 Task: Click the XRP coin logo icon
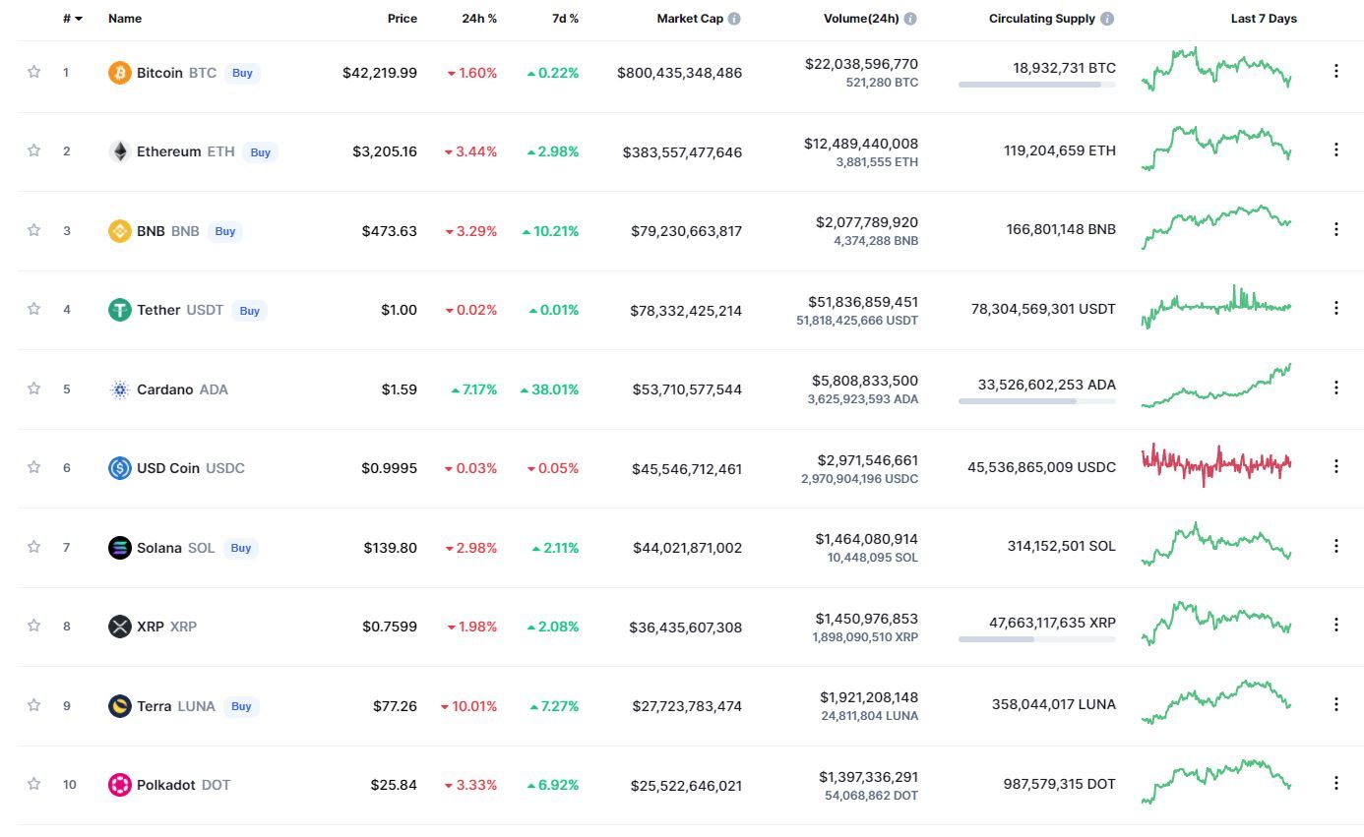[x=119, y=627]
